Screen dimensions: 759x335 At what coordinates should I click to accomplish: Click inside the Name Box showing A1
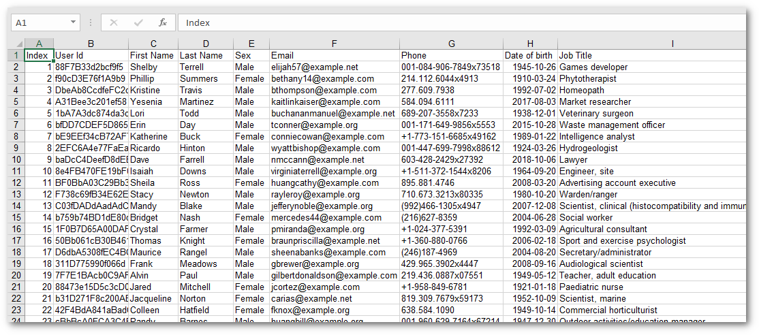(x=40, y=22)
